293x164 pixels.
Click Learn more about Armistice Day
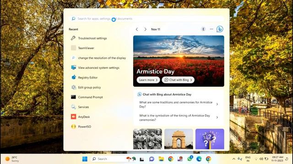click(x=148, y=80)
